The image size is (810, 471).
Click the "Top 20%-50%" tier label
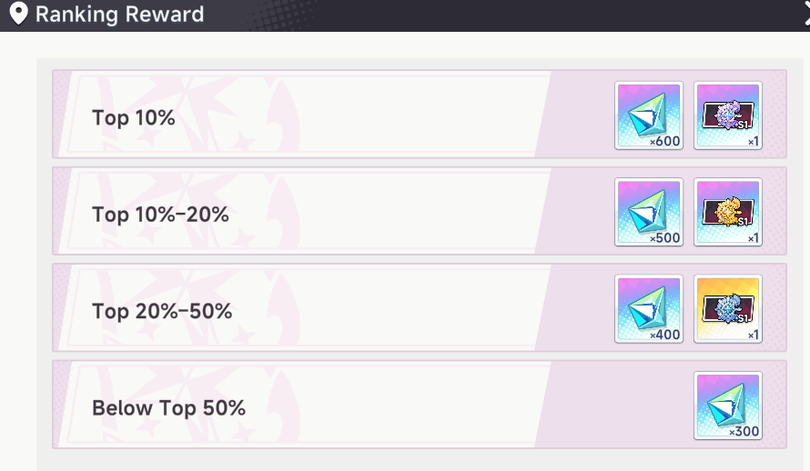pos(162,311)
